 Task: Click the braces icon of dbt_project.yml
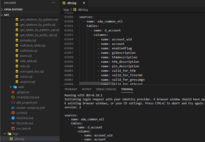tap(13, 102)
